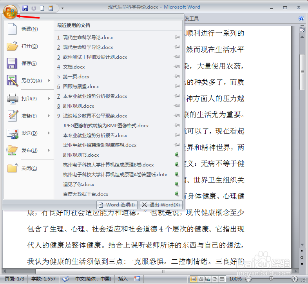Click the fourth Quick Access Toolbar document icon
This screenshot has width=308, height=284.
point(51,8)
